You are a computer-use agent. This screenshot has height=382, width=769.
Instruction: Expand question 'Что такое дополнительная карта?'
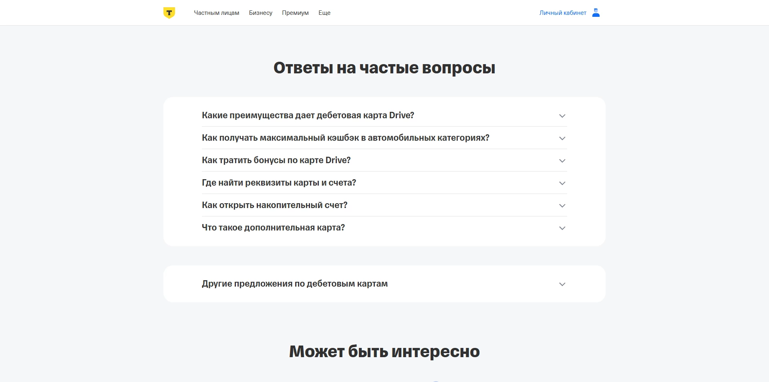[273, 227]
